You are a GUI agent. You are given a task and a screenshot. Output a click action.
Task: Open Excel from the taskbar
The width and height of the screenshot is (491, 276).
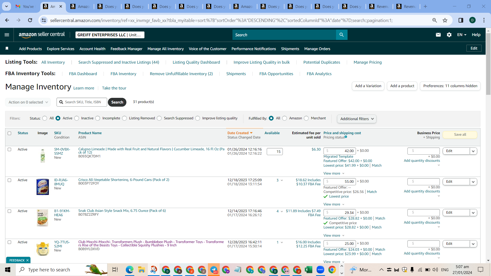(308, 270)
